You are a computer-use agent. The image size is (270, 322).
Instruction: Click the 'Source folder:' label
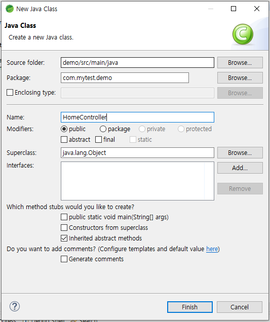coord(25,63)
